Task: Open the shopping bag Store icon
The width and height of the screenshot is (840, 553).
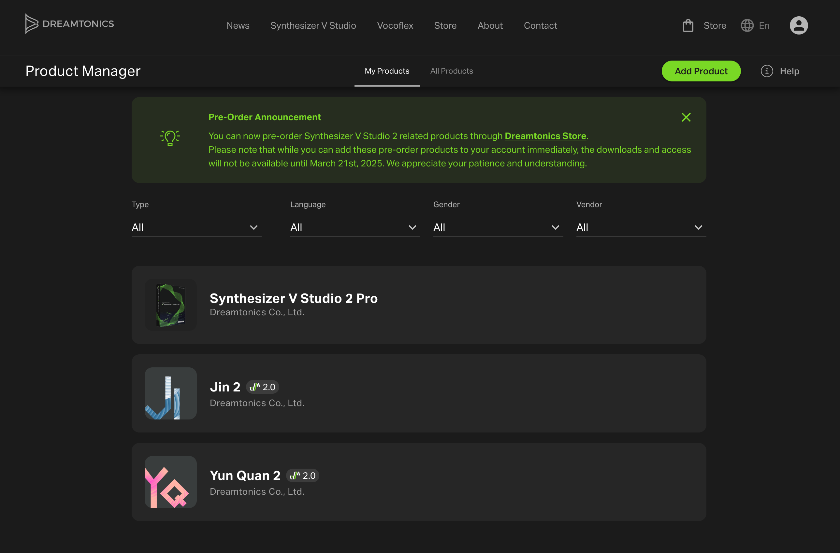Action: 688,25
